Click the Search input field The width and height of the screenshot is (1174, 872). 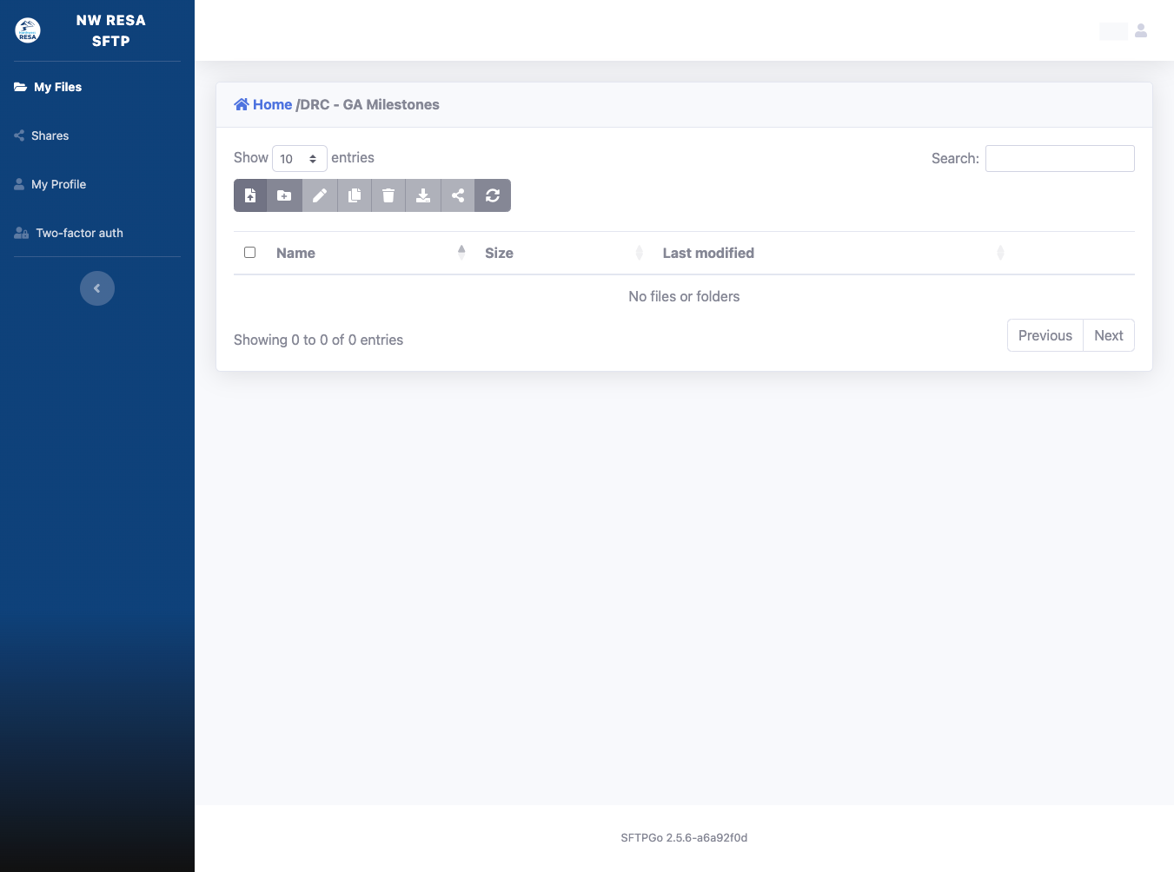click(1060, 158)
